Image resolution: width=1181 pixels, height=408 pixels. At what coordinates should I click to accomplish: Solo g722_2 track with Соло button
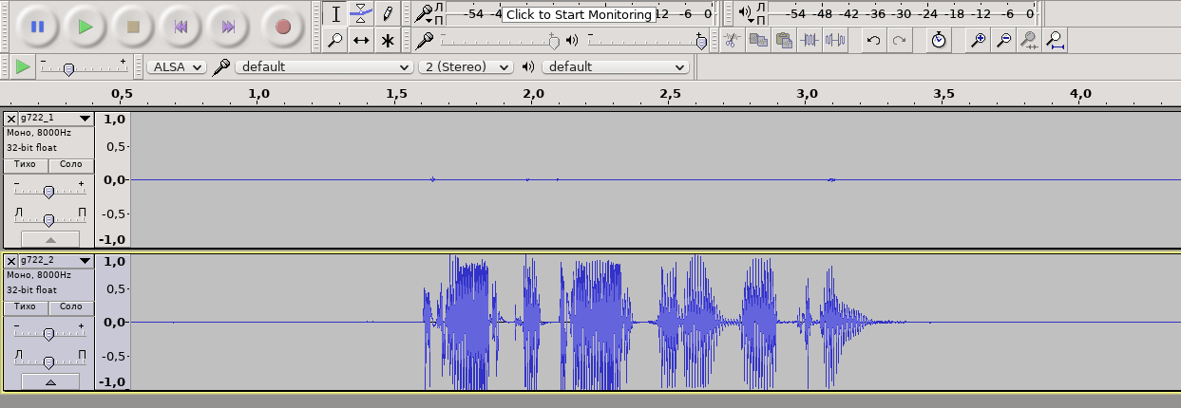coord(71,307)
